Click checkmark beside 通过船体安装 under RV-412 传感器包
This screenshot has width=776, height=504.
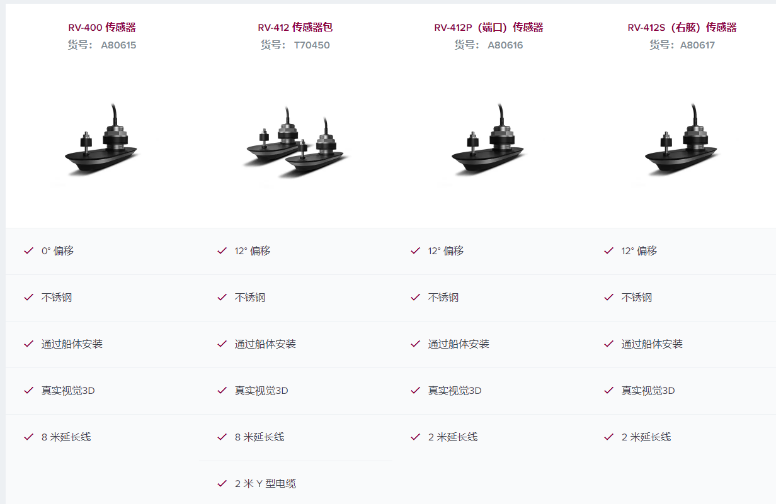click(x=222, y=344)
